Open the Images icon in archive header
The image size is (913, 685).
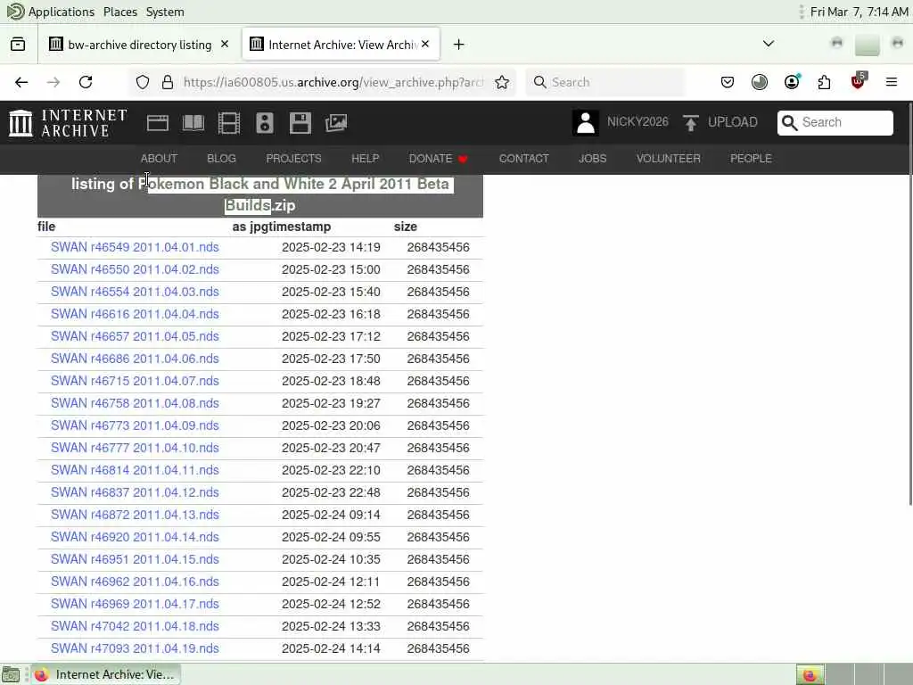(336, 123)
